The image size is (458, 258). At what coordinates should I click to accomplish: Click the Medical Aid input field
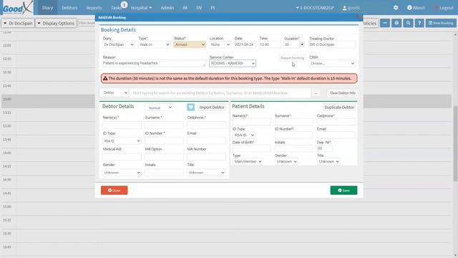coord(122,156)
